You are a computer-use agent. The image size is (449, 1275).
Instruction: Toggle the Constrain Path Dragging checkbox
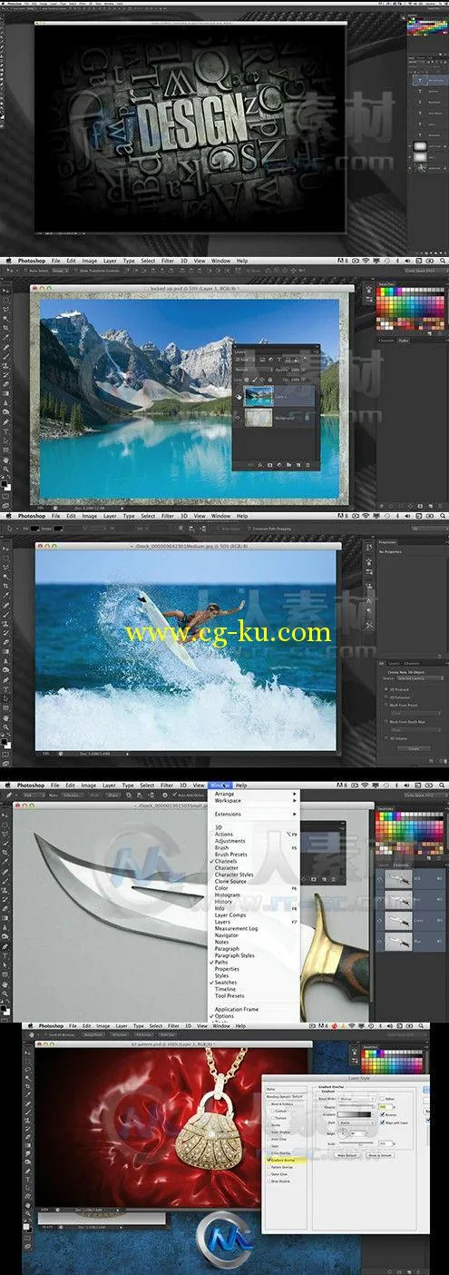pyautogui.click(x=249, y=529)
